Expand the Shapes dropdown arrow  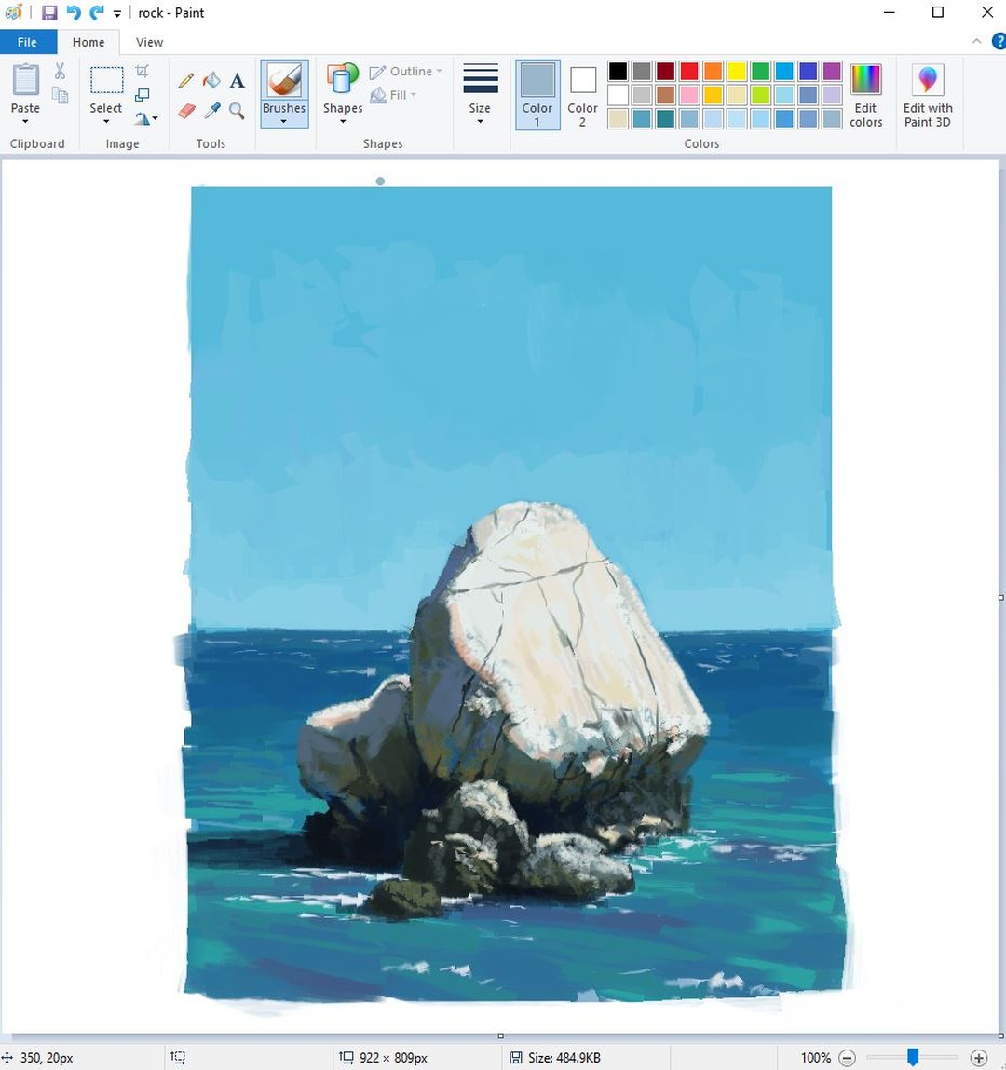[343, 122]
